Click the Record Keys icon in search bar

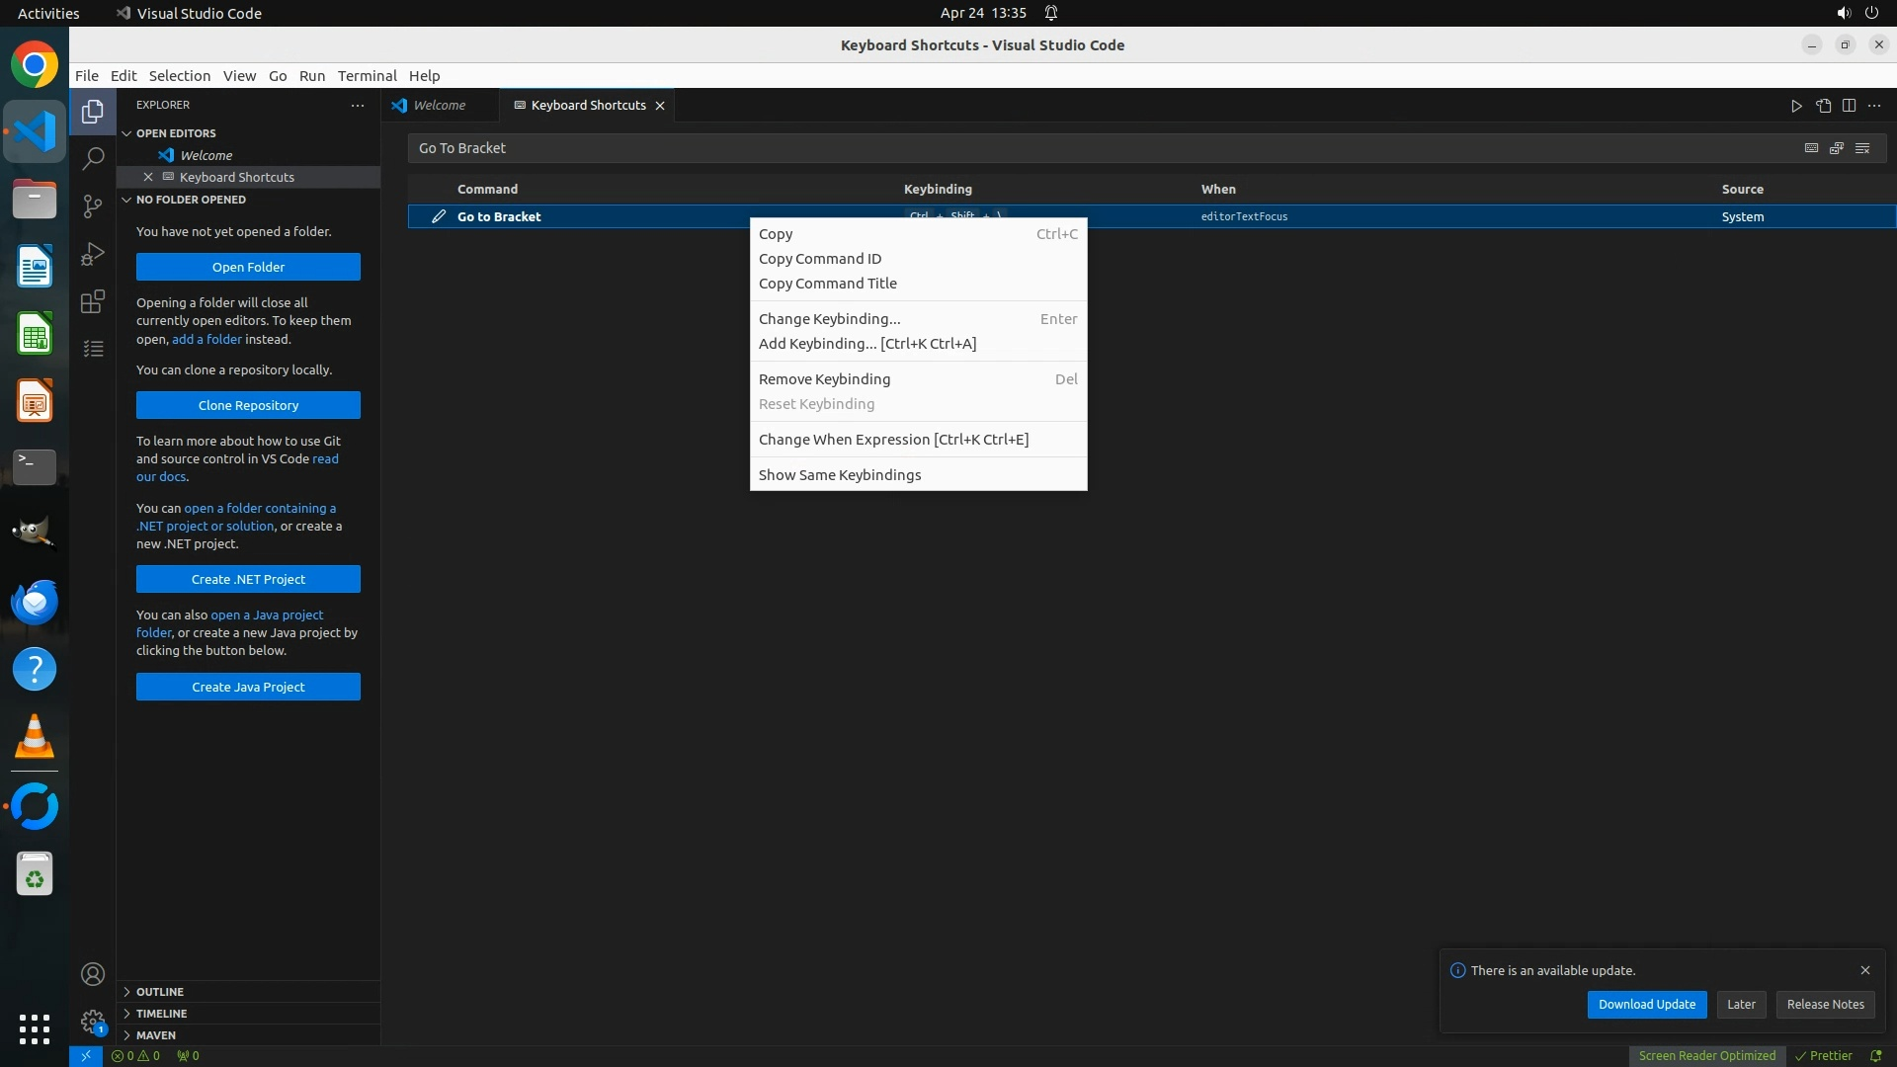1811,148
